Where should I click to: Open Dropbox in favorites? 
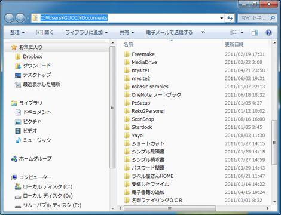click(32, 57)
